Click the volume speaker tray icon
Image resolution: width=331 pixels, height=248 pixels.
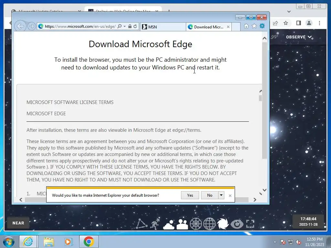(298, 242)
